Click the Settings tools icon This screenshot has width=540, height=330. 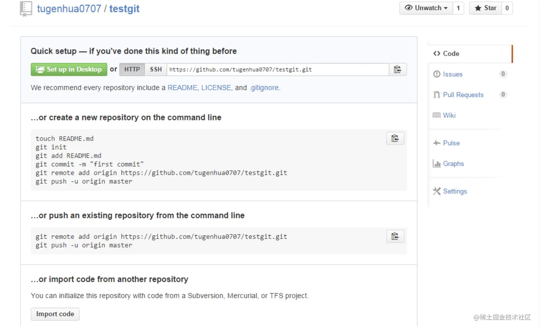click(436, 191)
